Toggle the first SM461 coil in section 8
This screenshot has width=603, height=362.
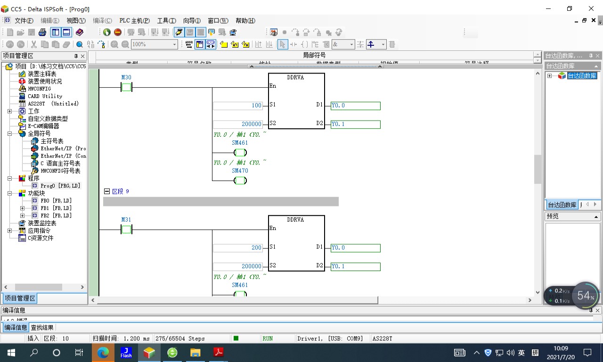click(x=240, y=152)
